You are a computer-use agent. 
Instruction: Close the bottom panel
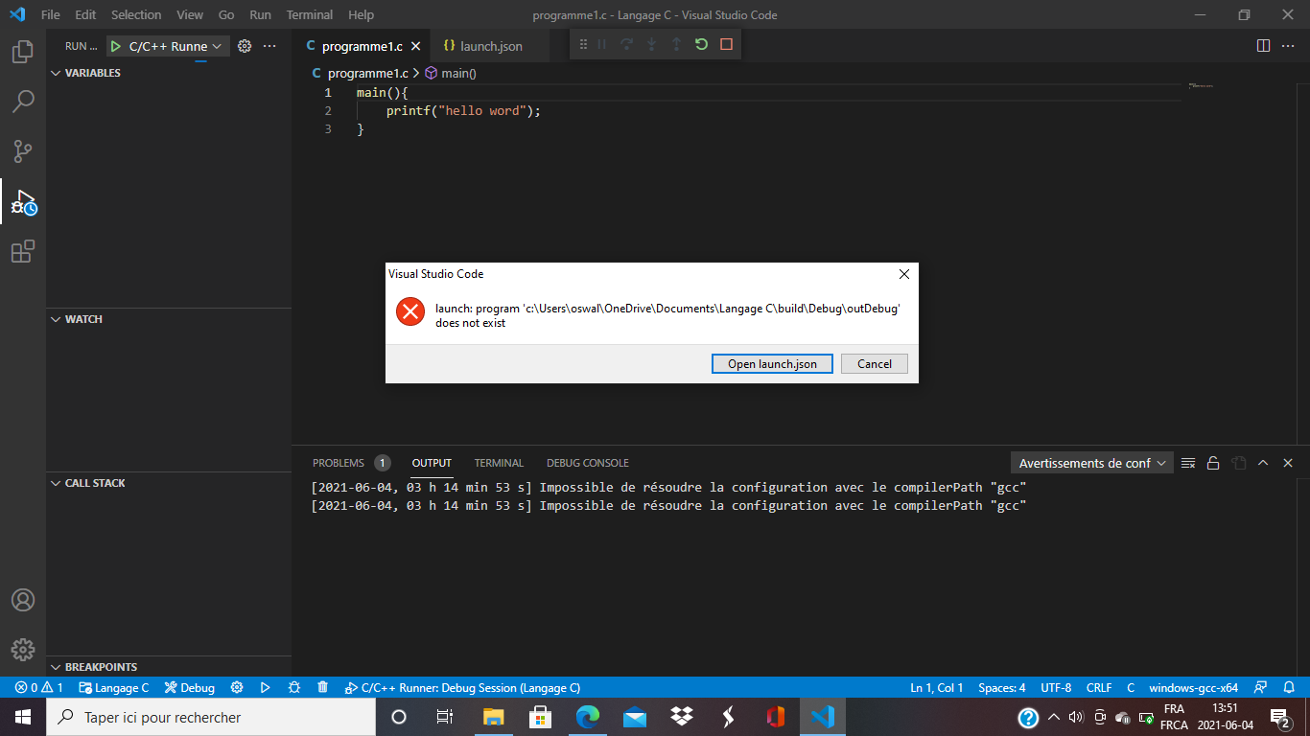tap(1288, 463)
